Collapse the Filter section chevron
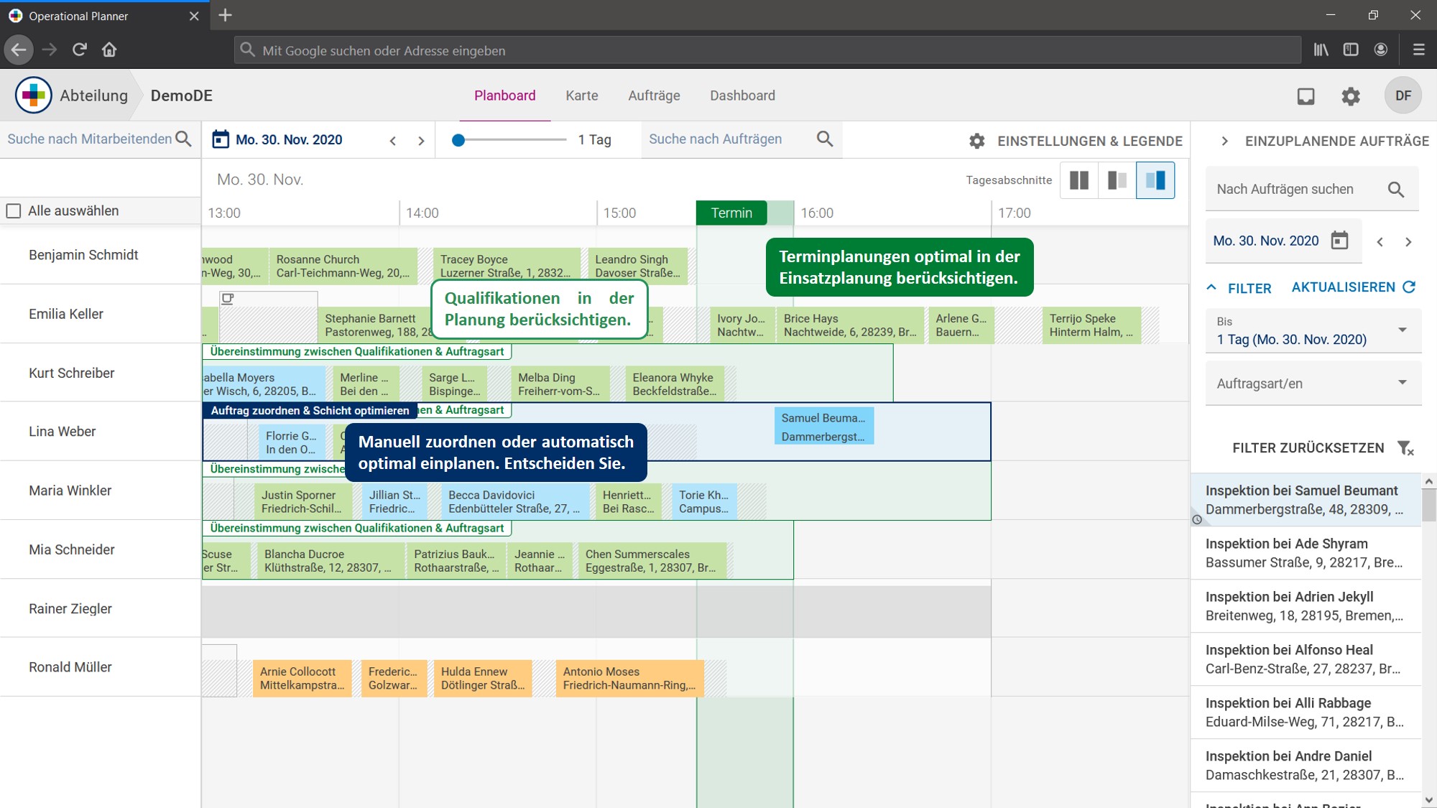The width and height of the screenshot is (1437, 808). [1211, 288]
